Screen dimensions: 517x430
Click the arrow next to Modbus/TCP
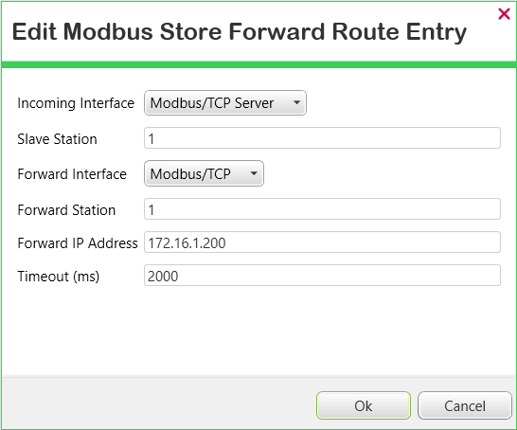click(x=254, y=173)
